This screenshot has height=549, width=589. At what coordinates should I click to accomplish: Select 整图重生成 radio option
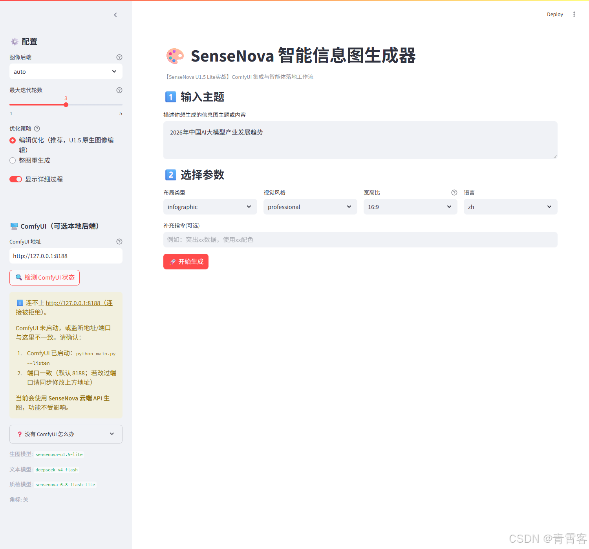tap(13, 160)
